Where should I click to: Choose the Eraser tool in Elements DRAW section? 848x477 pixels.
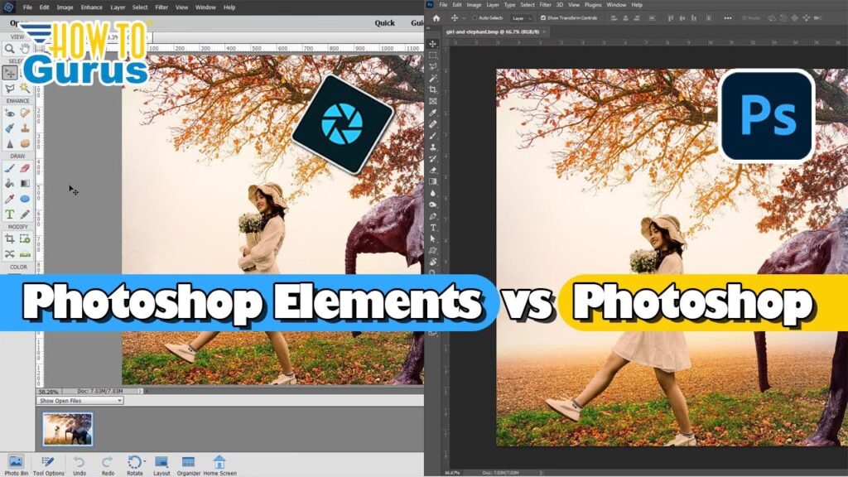click(25, 167)
